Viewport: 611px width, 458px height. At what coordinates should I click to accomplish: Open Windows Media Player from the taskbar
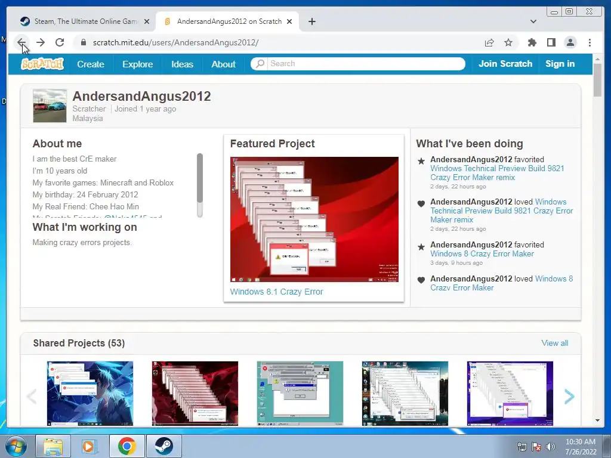coord(90,446)
